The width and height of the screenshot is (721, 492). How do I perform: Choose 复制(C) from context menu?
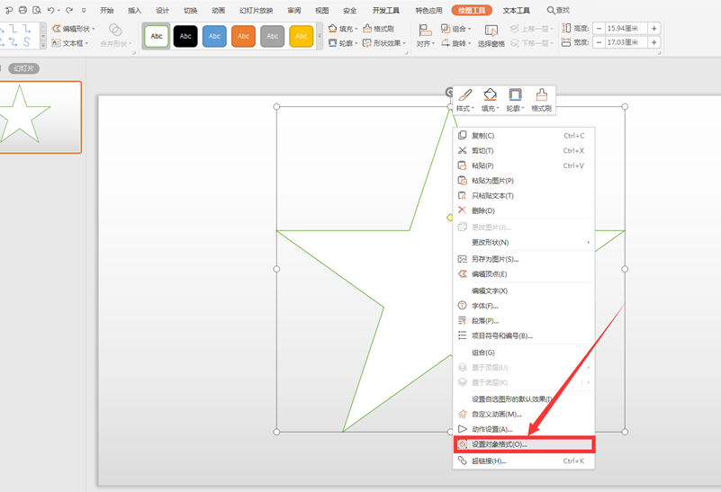[524, 136]
